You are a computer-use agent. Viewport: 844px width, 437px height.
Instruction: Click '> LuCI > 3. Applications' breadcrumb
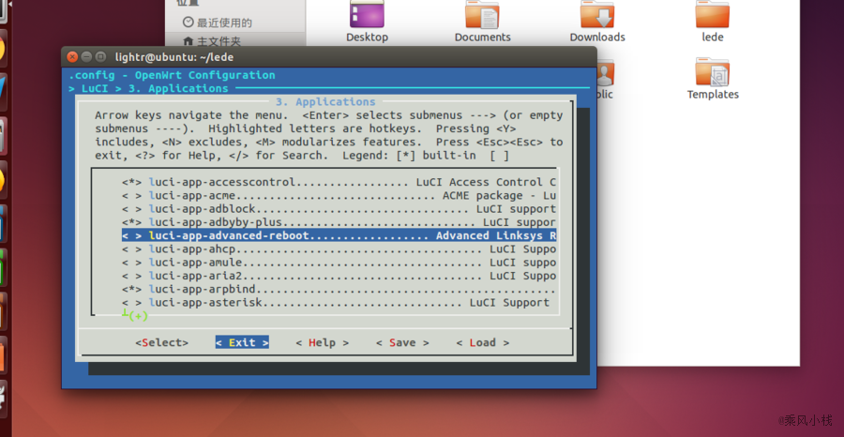148,88
